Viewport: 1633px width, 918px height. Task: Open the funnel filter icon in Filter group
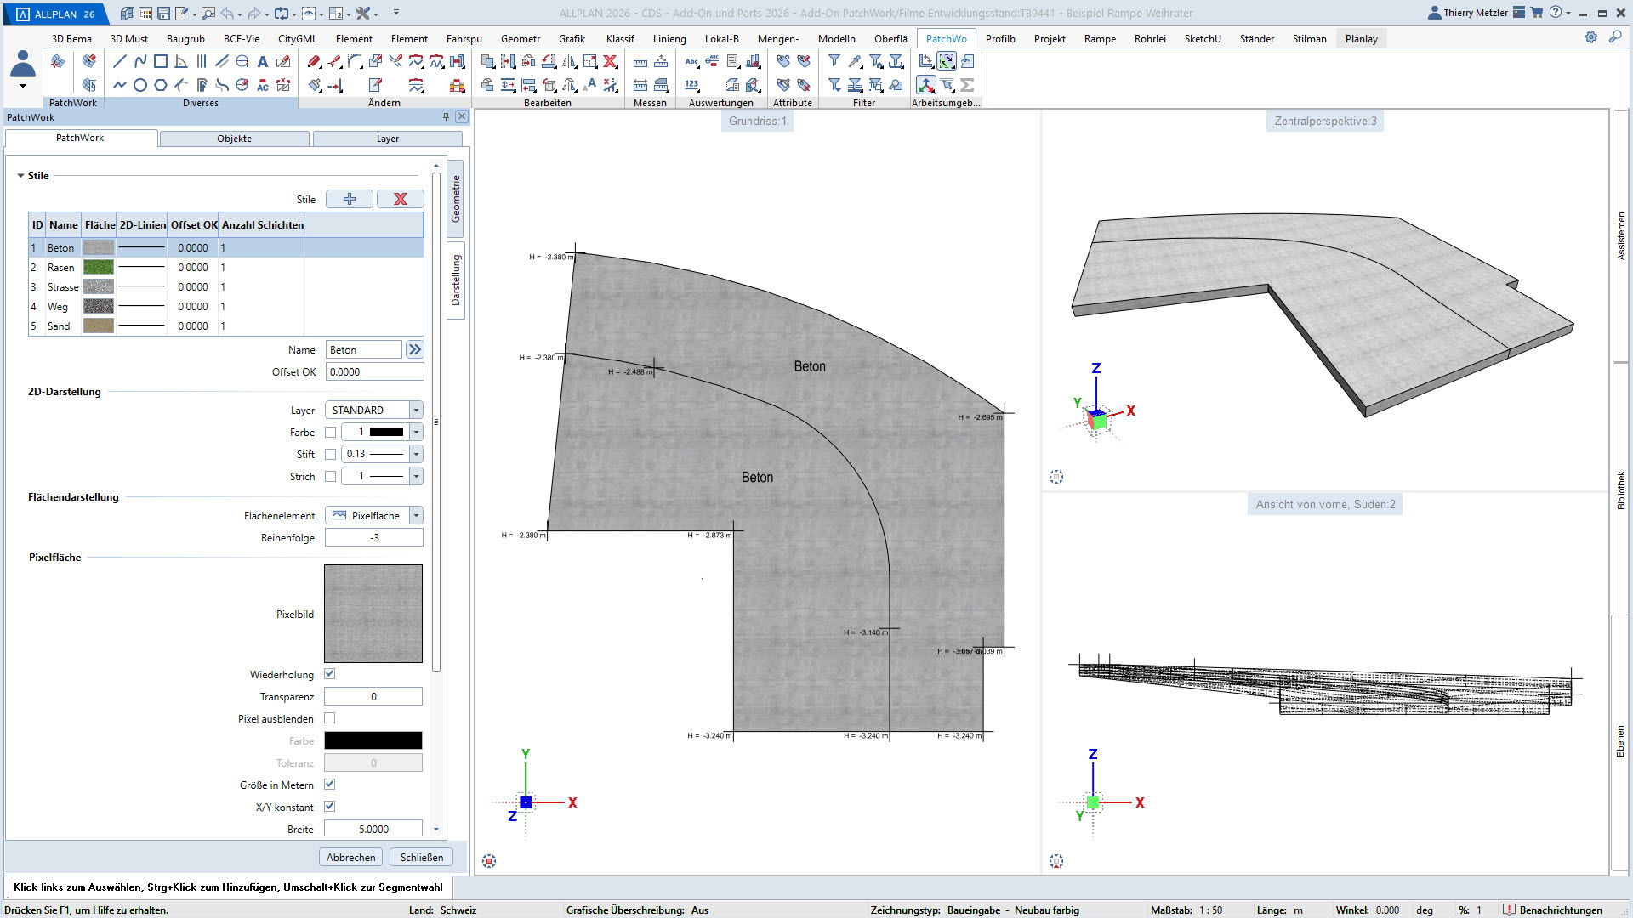tap(834, 61)
